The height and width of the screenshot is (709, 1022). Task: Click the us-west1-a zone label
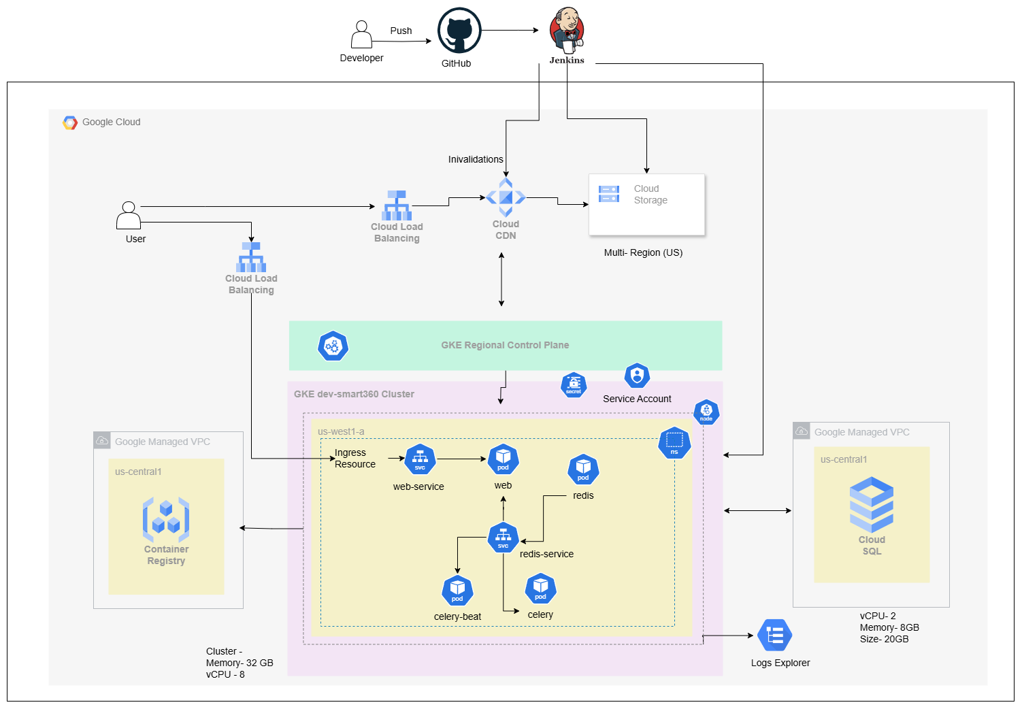coord(341,431)
